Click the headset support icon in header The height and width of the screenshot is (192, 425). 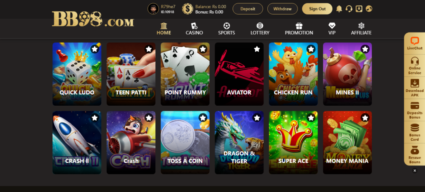point(349,9)
